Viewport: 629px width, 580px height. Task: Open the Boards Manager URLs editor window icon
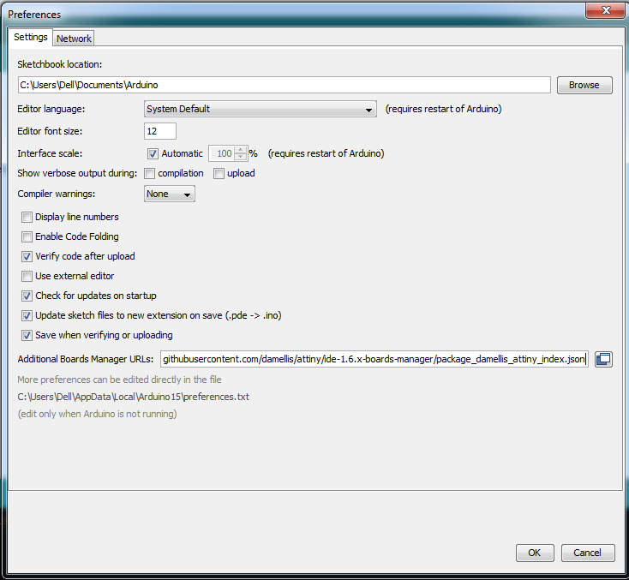603,359
